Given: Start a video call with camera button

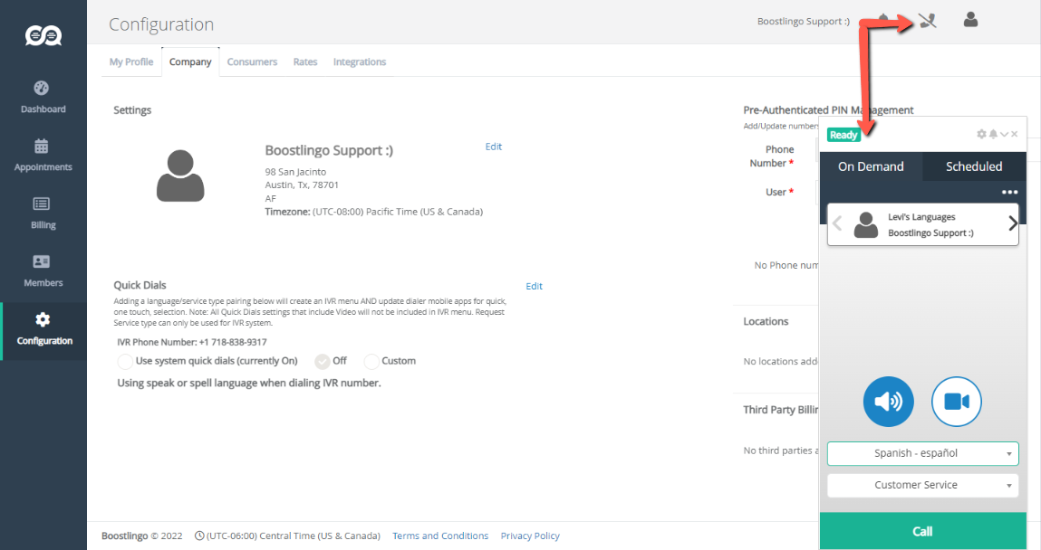Looking at the screenshot, I should (x=956, y=402).
